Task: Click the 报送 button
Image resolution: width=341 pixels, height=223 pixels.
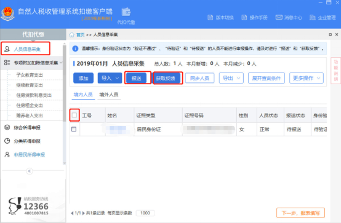Action: (x=136, y=78)
